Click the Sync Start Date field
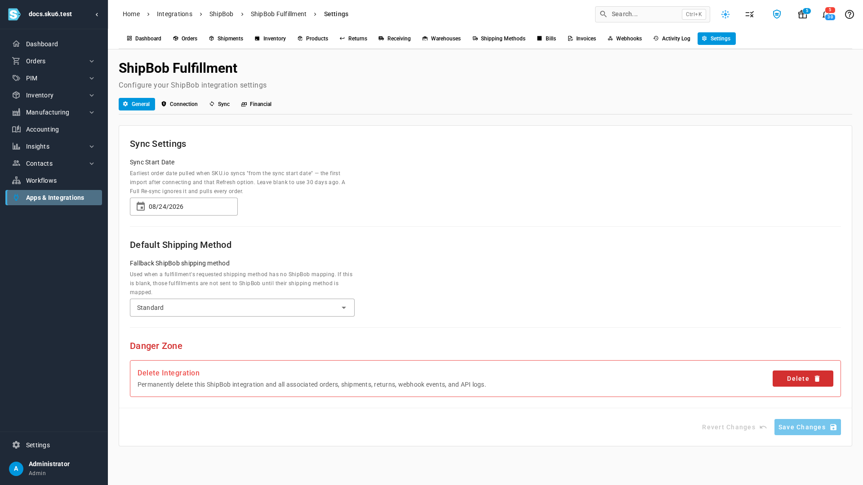 tap(183, 207)
